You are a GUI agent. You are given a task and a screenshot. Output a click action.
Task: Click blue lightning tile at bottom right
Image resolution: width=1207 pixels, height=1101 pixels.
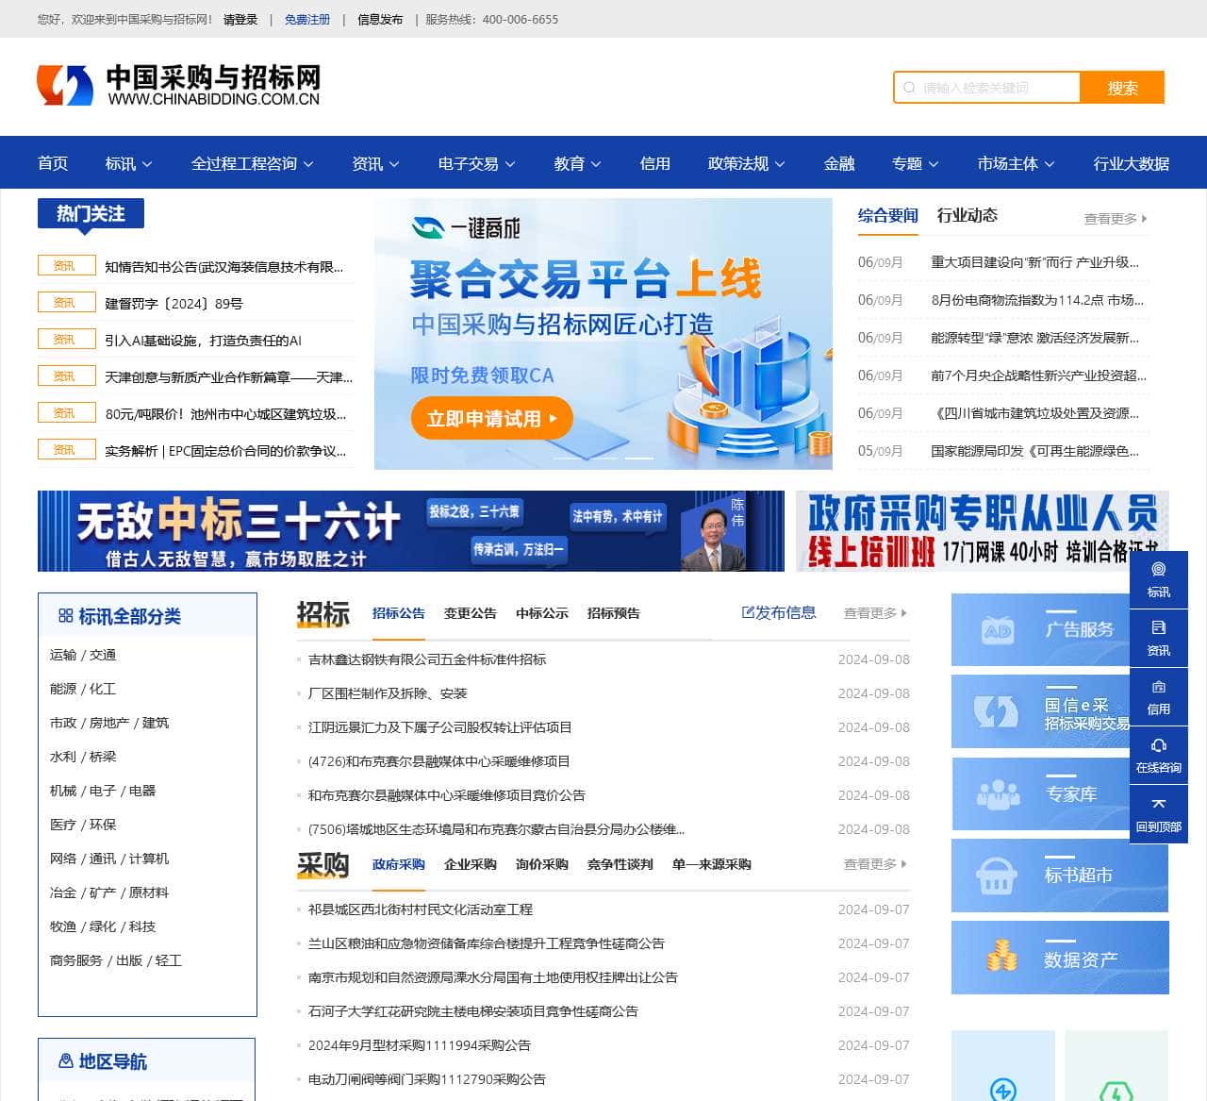[1003, 1066]
